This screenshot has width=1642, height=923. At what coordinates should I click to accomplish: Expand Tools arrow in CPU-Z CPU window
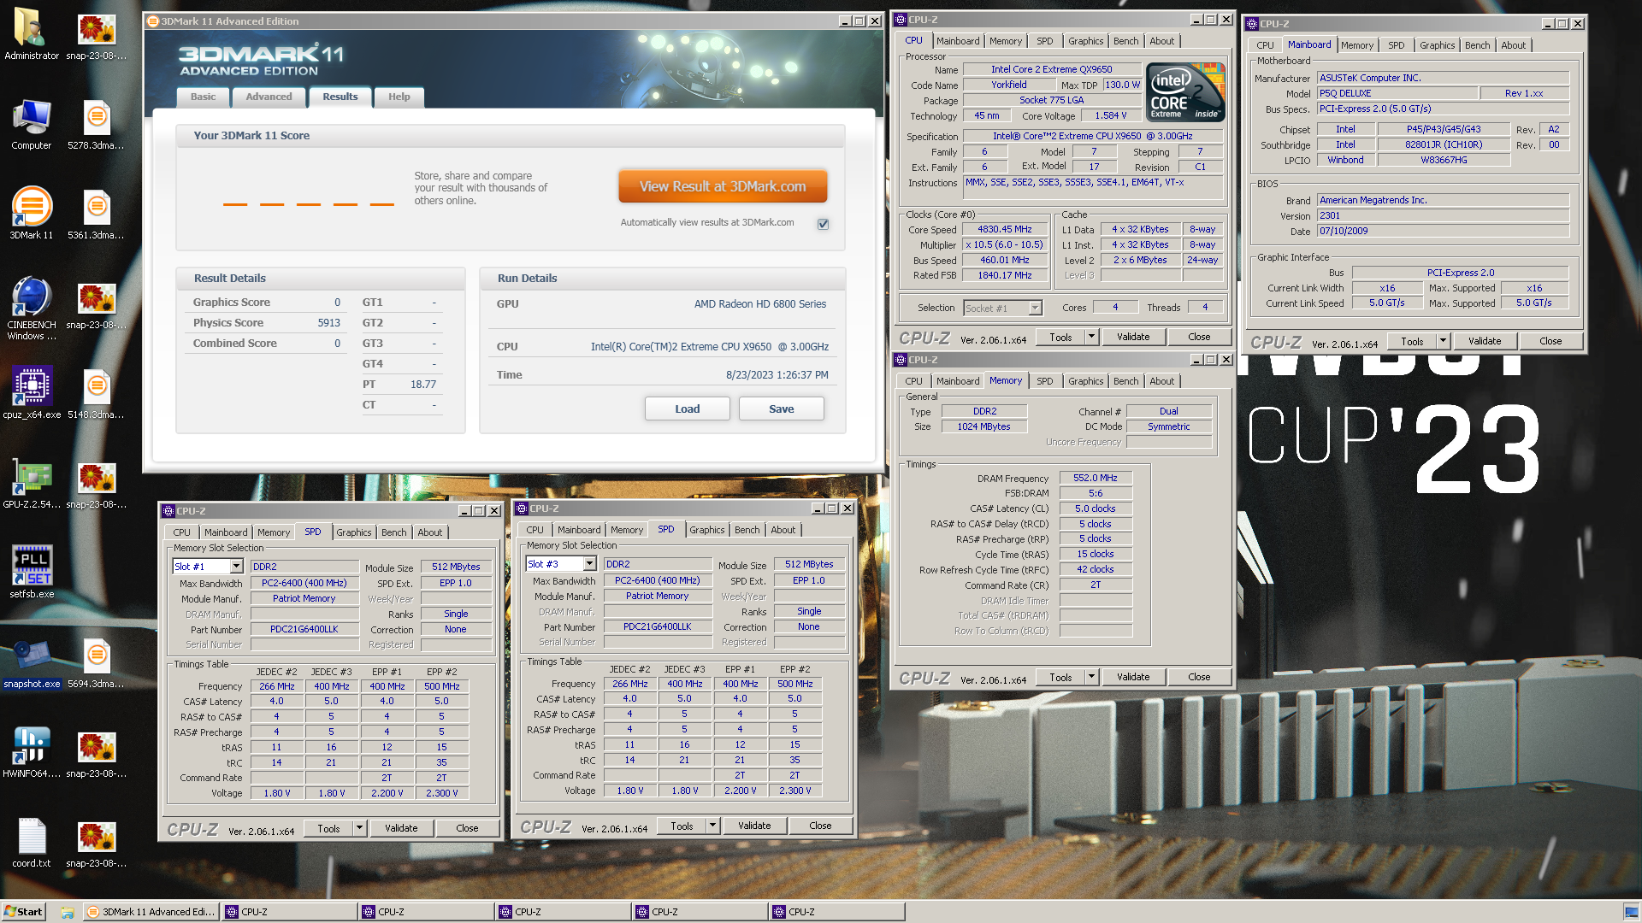[x=1091, y=337]
